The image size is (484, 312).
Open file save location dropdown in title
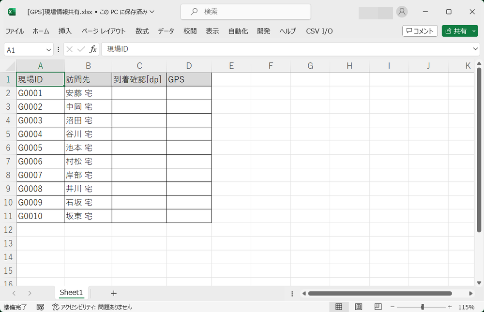click(x=152, y=12)
